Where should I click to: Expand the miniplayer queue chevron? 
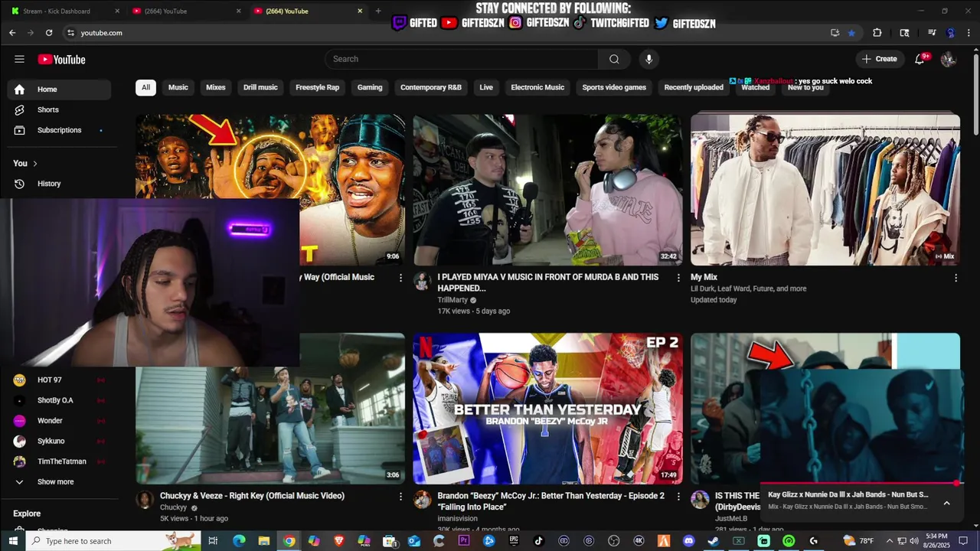946,503
